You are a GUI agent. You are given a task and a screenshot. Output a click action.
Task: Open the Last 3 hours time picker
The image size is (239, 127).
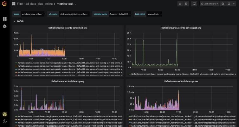(210, 4)
